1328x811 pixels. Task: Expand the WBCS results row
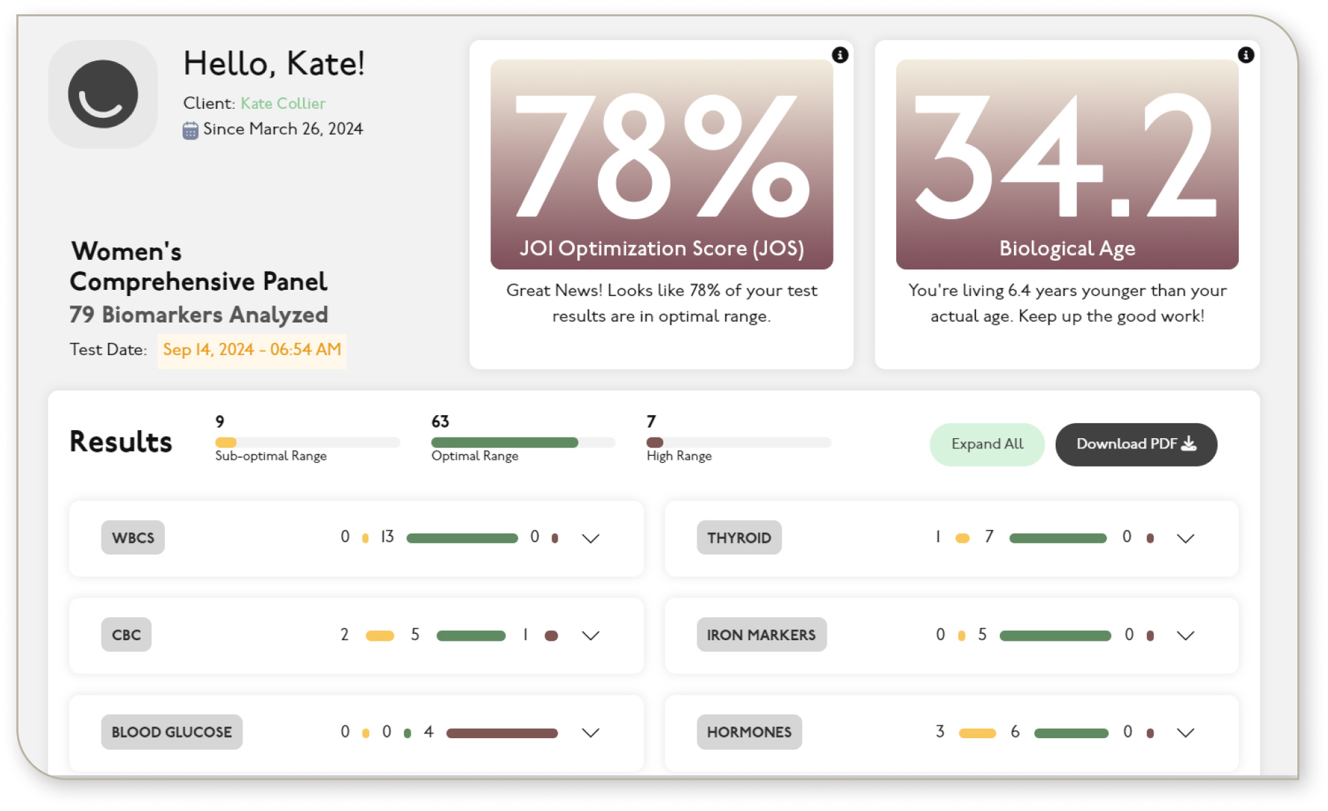pyautogui.click(x=590, y=538)
